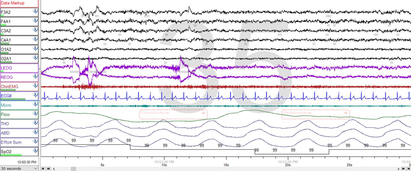Select the Effort Sum channel label
Screen dimensions: 411x171
pos(15,142)
